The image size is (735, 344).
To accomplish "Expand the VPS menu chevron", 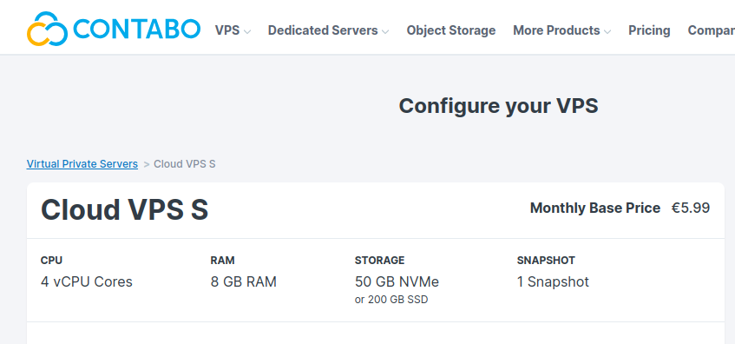I will coord(247,32).
